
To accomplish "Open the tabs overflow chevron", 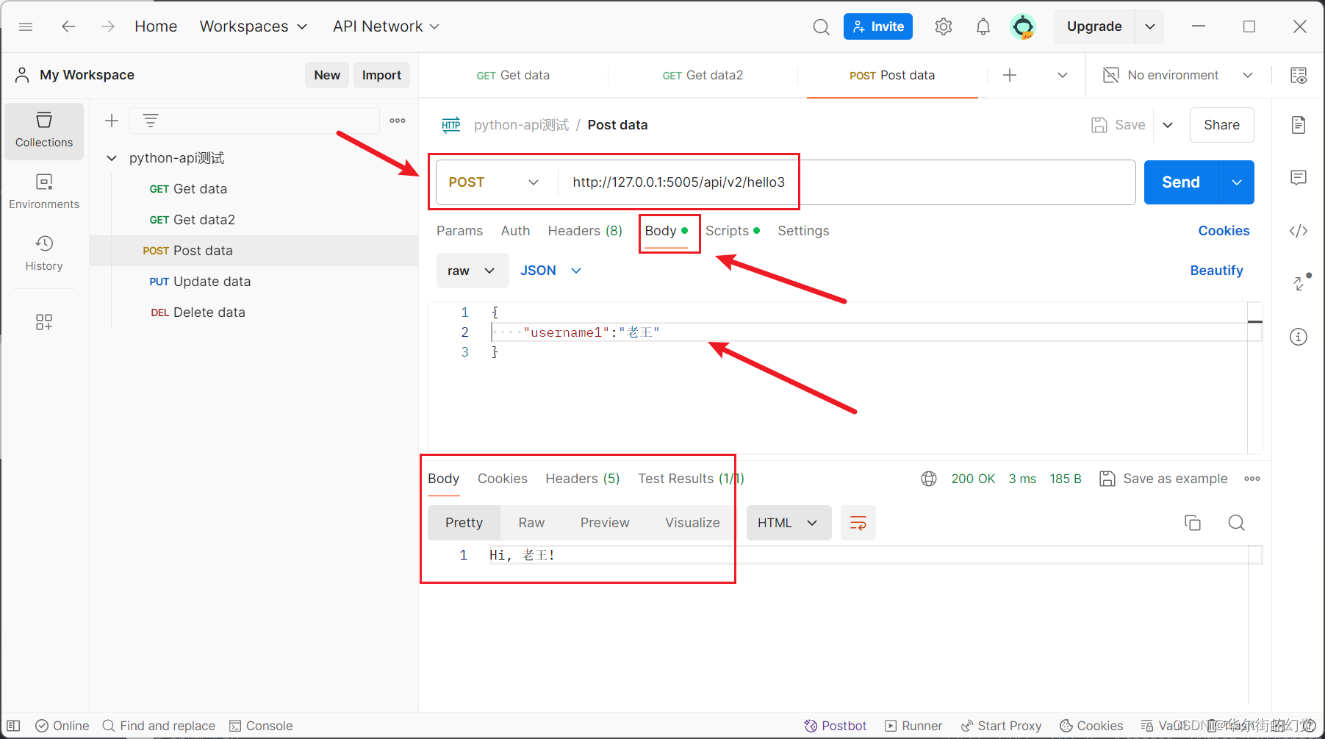I will tap(1063, 75).
